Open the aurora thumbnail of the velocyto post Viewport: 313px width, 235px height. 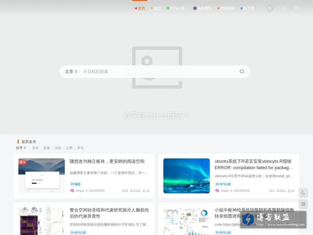[x=186, y=176]
